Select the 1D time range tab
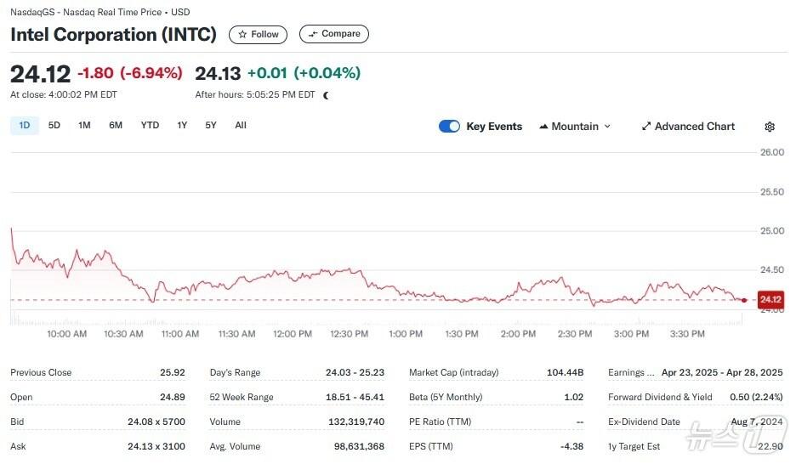This screenshot has height=464, width=796. [25, 126]
